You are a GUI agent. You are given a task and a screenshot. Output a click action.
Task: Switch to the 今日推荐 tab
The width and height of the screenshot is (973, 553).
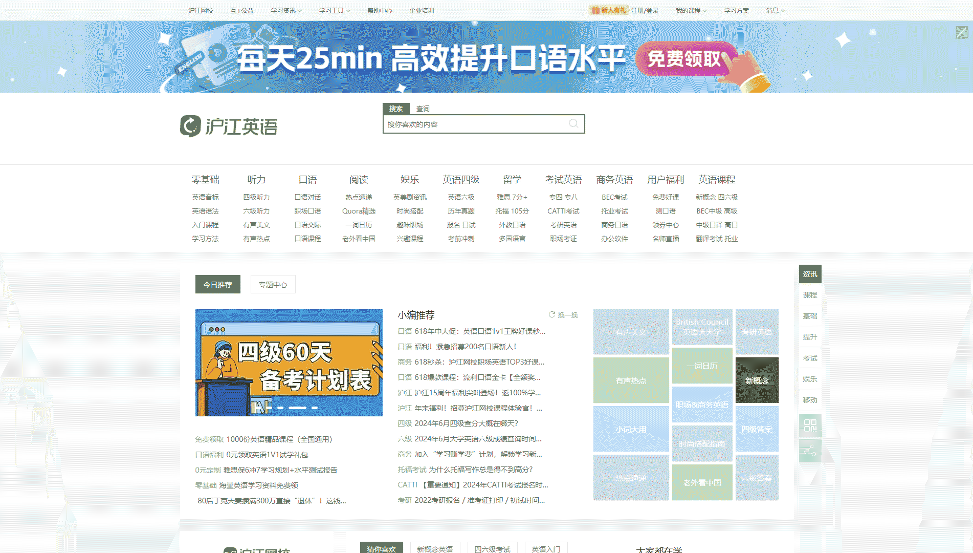pyautogui.click(x=218, y=284)
